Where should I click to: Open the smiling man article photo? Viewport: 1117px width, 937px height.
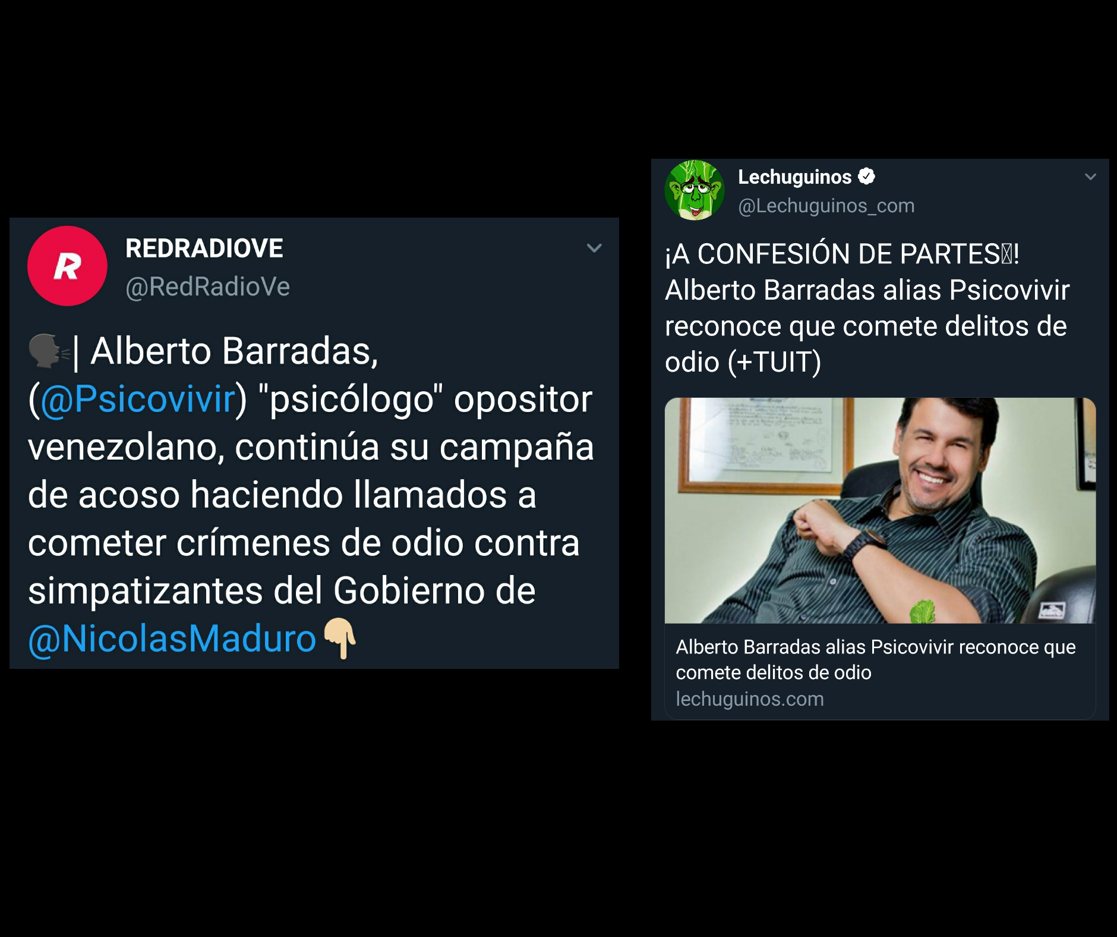[x=880, y=510]
